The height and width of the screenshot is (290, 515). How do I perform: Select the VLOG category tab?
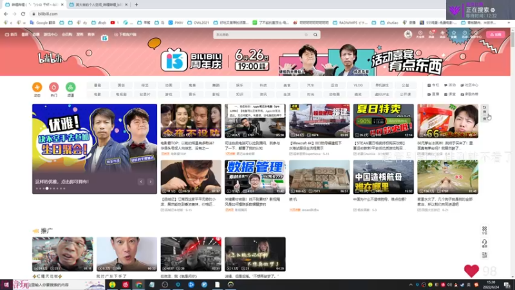[358, 85]
